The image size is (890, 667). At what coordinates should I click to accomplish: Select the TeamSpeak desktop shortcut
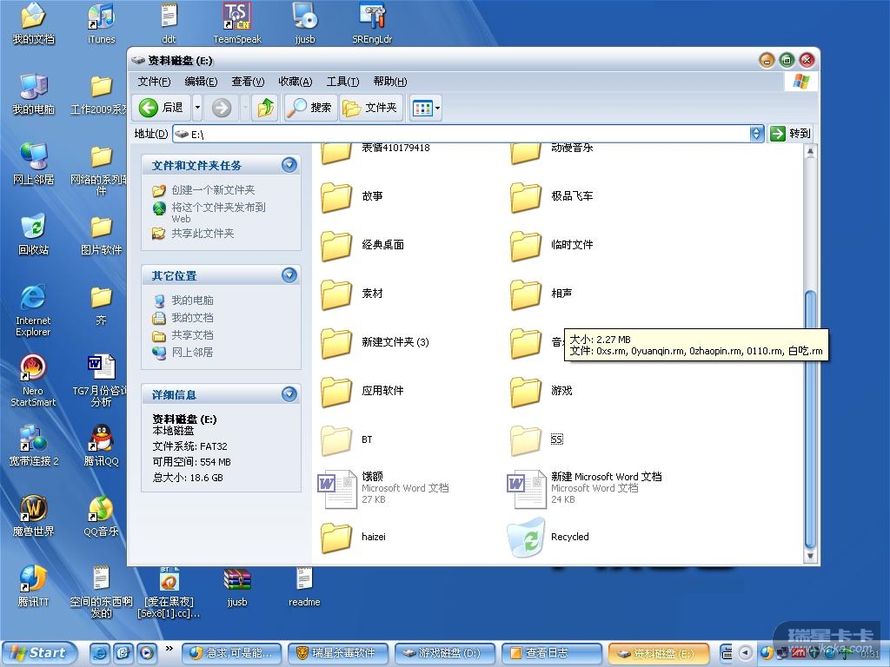point(236,23)
